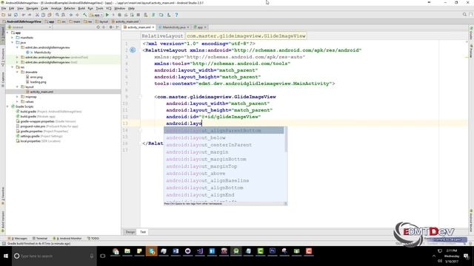
Task: Click the Paste toolbar icon
Action: click(50, 15)
